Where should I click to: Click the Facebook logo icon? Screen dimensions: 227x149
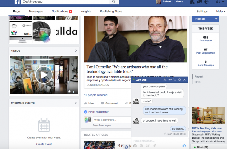pos(17,2)
